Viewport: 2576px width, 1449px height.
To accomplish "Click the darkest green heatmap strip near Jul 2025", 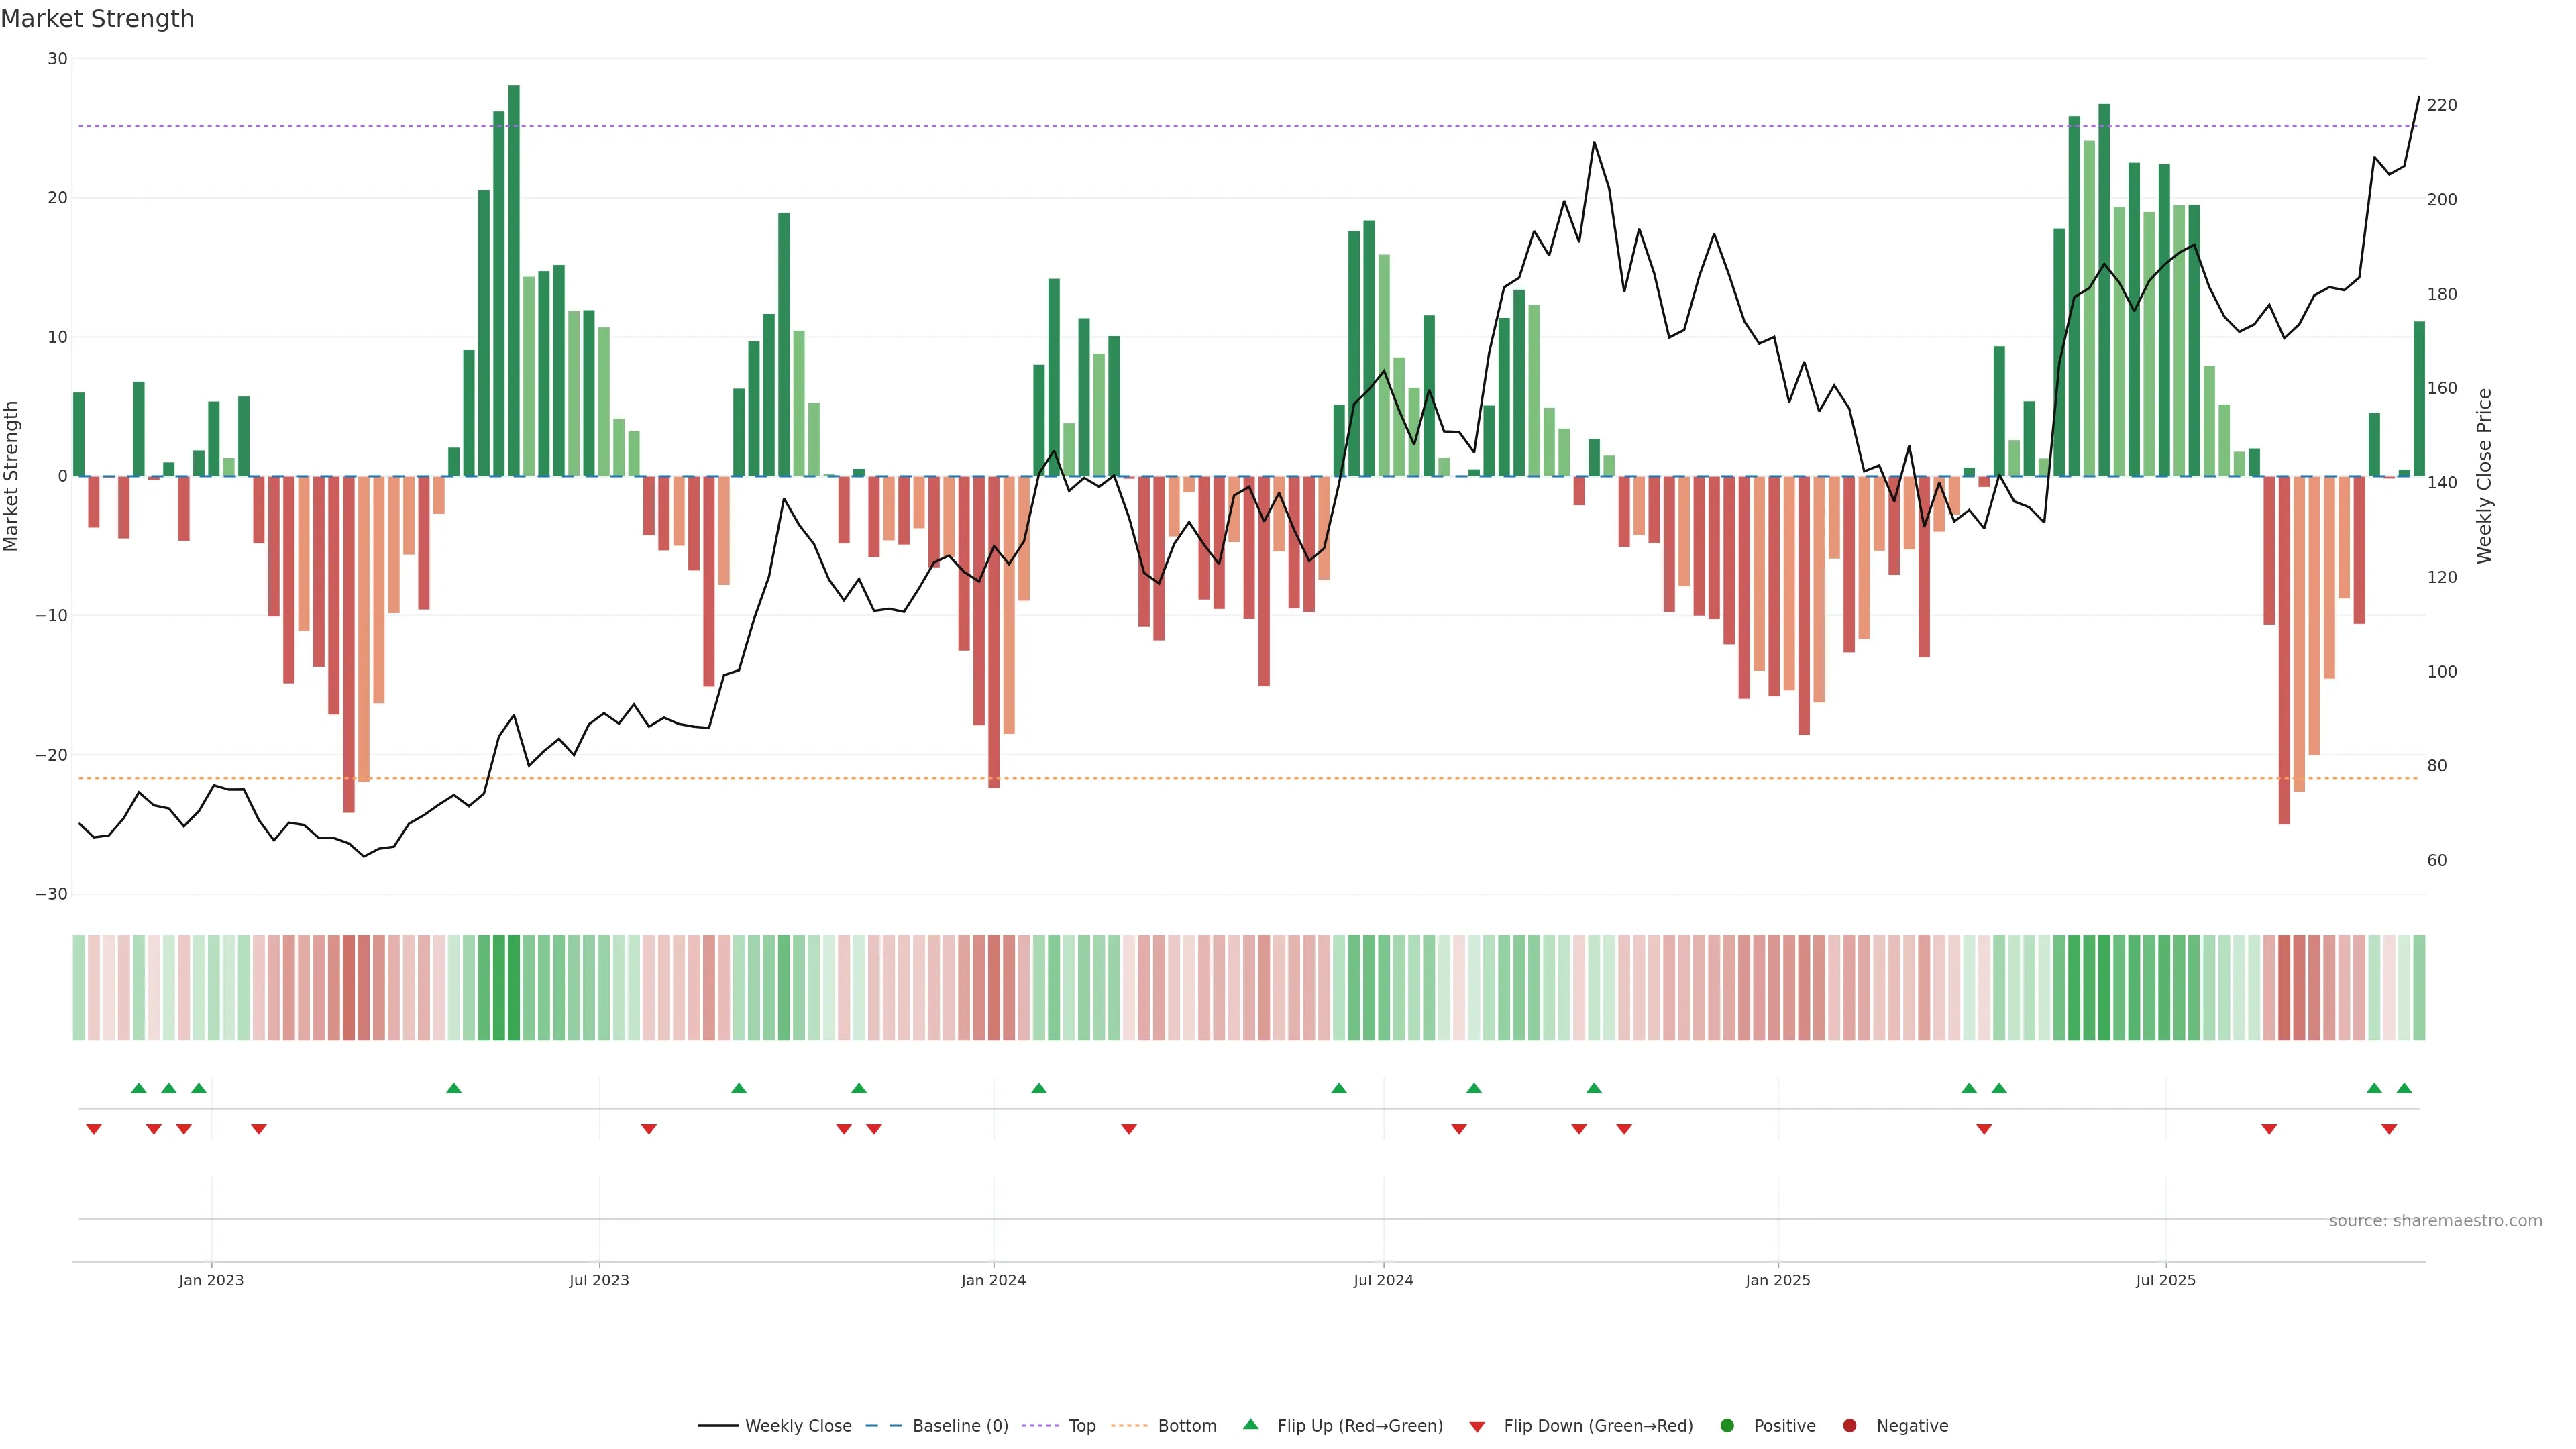I will pyautogui.click(x=2104, y=988).
